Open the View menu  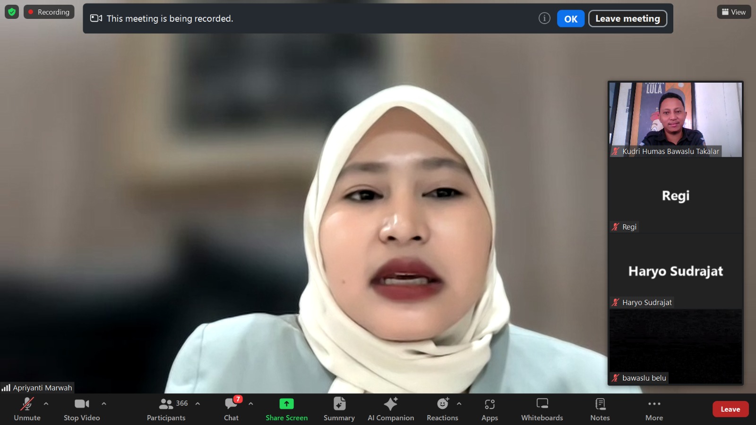[733, 12]
